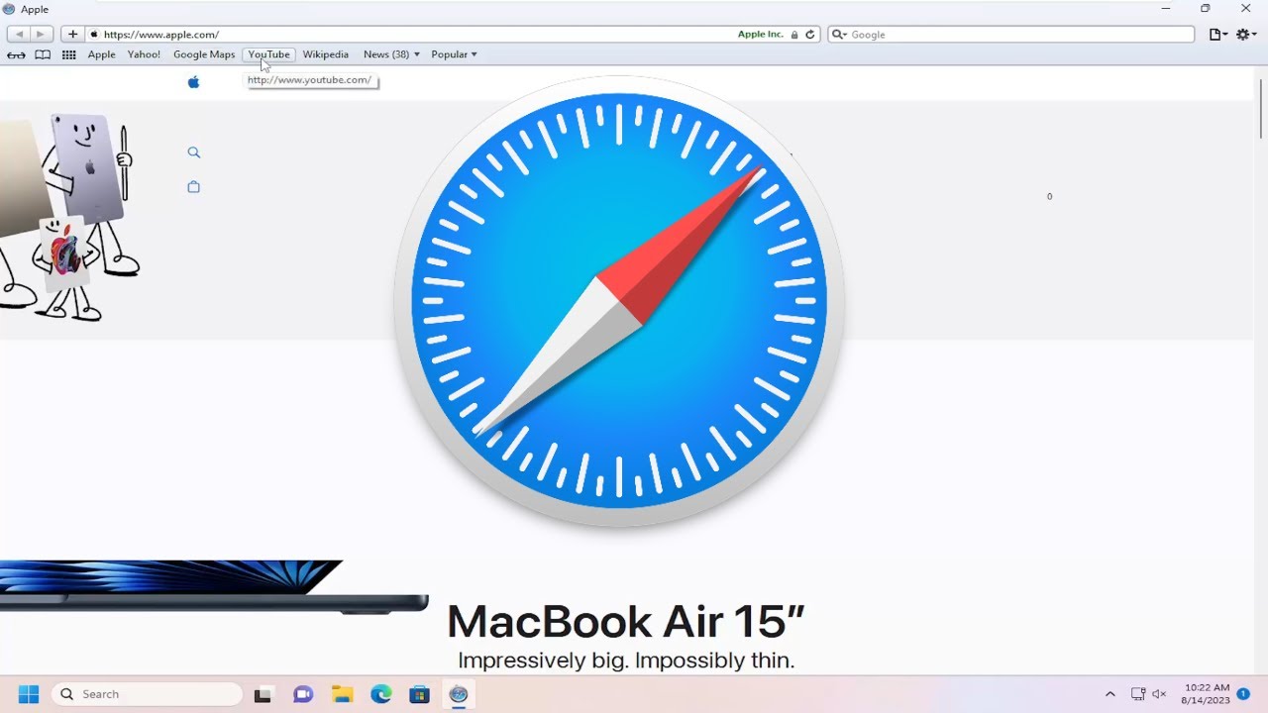Open the Google Maps bookmark
Image resolution: width=1268 pixels, height=713 pixels.
point(204,54)
